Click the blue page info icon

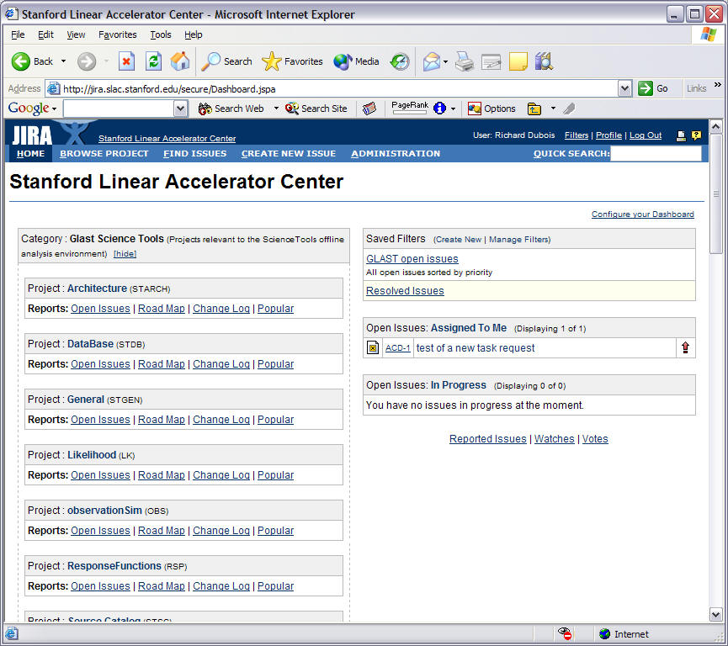439,109
